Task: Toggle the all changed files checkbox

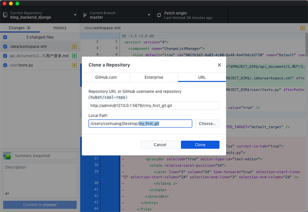Action: point(5,37)
